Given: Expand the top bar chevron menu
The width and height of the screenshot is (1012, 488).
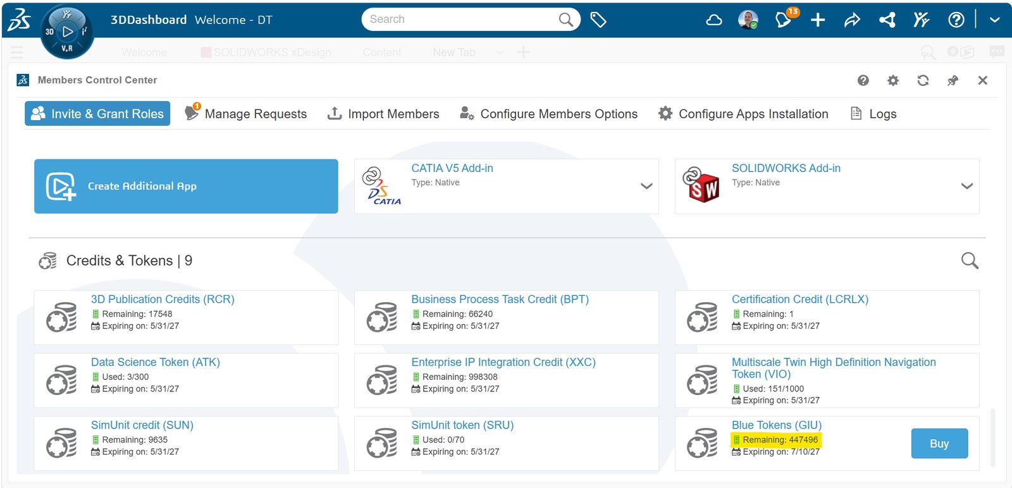Looking at the screenshot, I should click(x=994, y=20).
